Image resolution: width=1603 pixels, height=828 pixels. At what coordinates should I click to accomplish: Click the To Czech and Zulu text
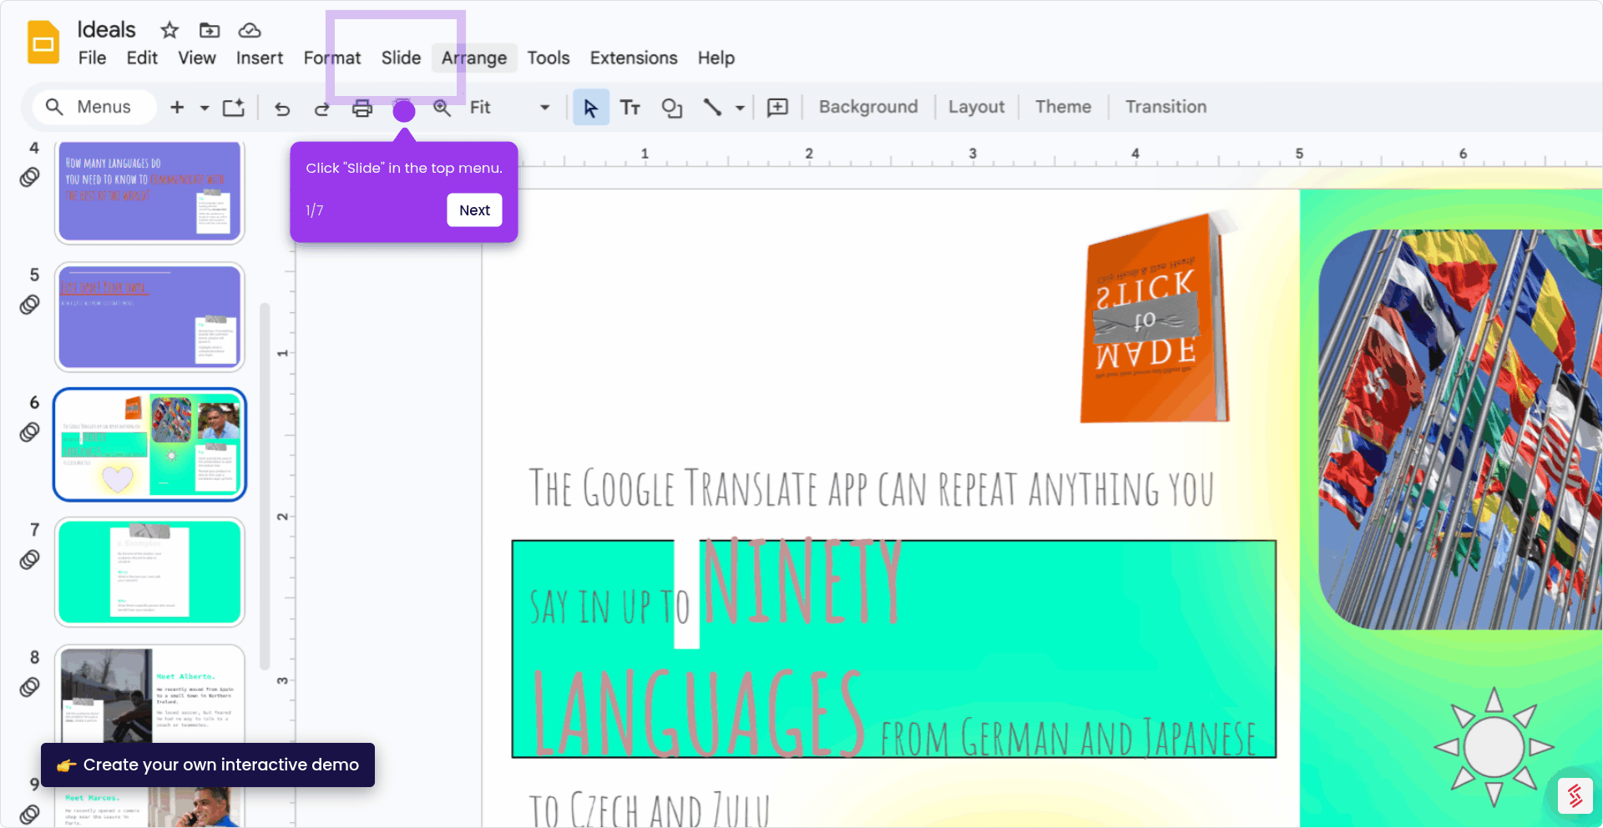649,809
